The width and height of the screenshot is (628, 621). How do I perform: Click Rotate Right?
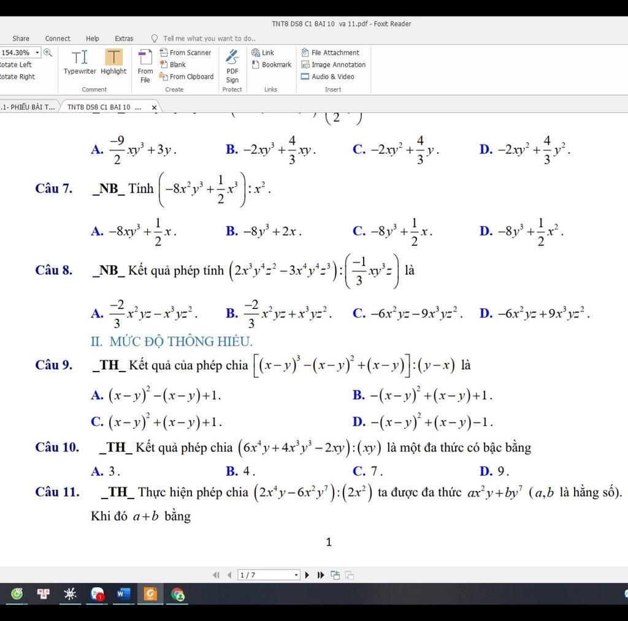click(17, 77)
